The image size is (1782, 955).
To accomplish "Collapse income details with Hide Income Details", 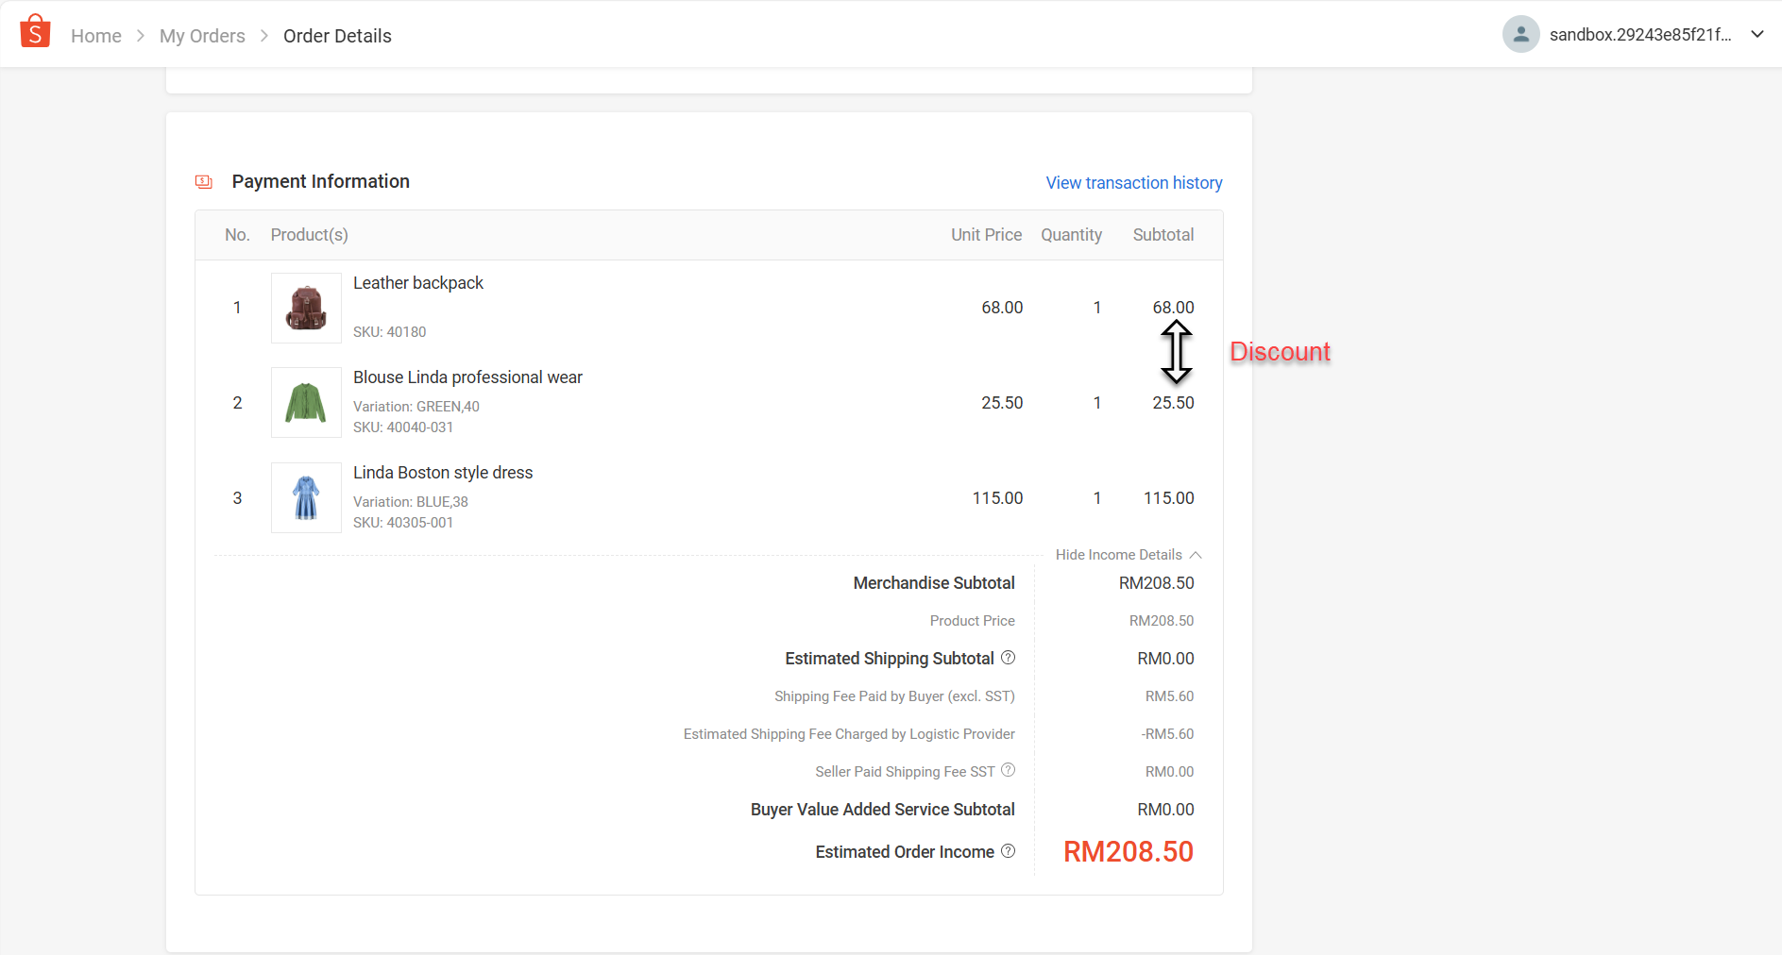I will pyautogui.click(x=1128, y=555).
